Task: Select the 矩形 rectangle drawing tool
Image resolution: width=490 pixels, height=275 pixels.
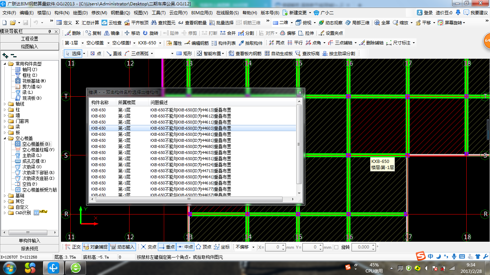Action: pyautogui.click(x=184, y=53)
